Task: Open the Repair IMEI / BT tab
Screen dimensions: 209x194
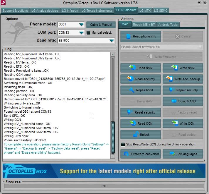Action: pyautogui.click(x=144, y=25)
